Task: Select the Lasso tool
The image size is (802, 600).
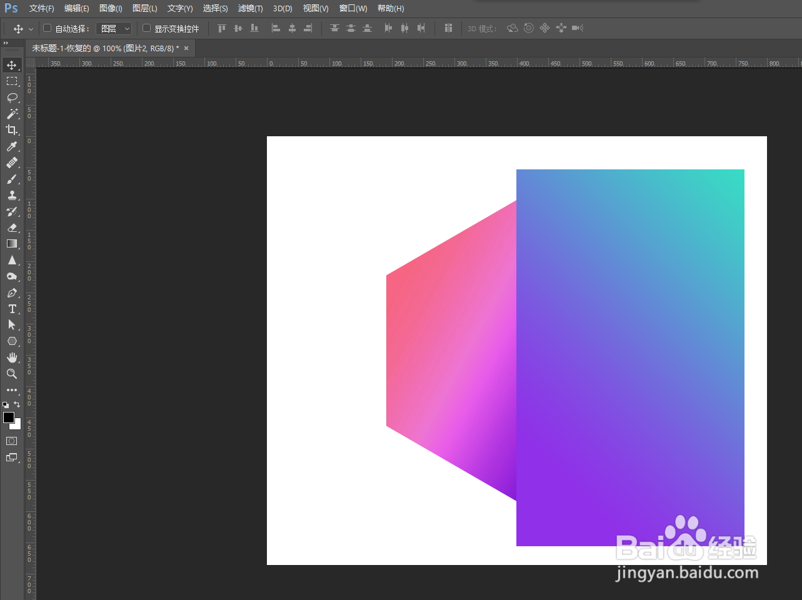Action: pyautogui.click(x=12, y=97)
